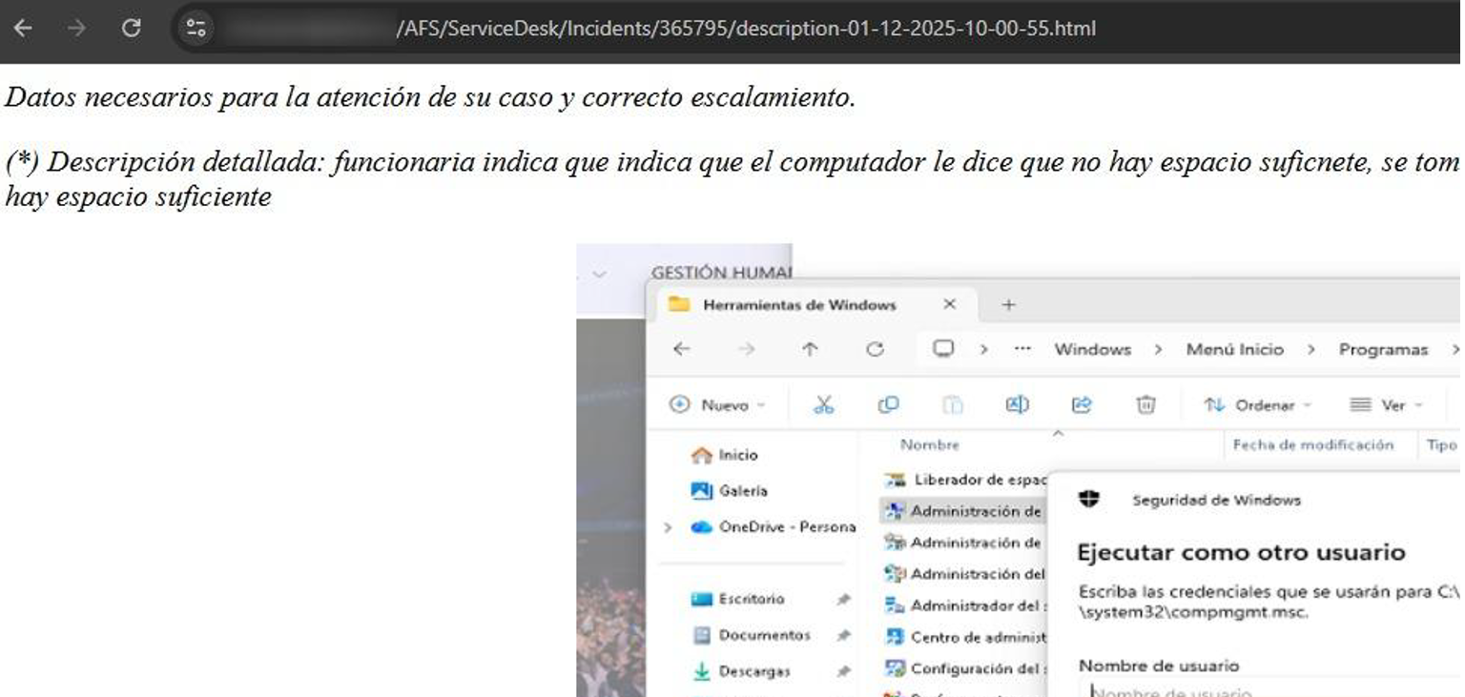Open the Windows breadcrumb segment

point(1092,349)
